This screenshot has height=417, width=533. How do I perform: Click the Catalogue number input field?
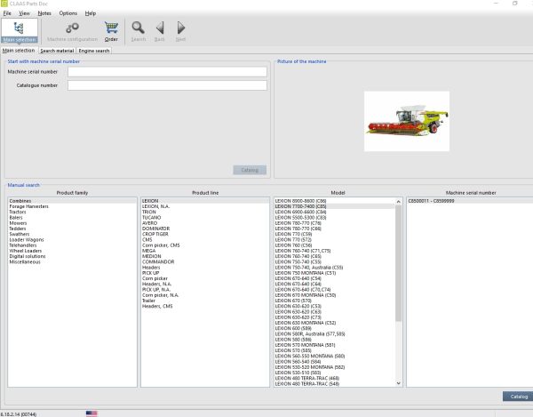(x=167, y=85)
